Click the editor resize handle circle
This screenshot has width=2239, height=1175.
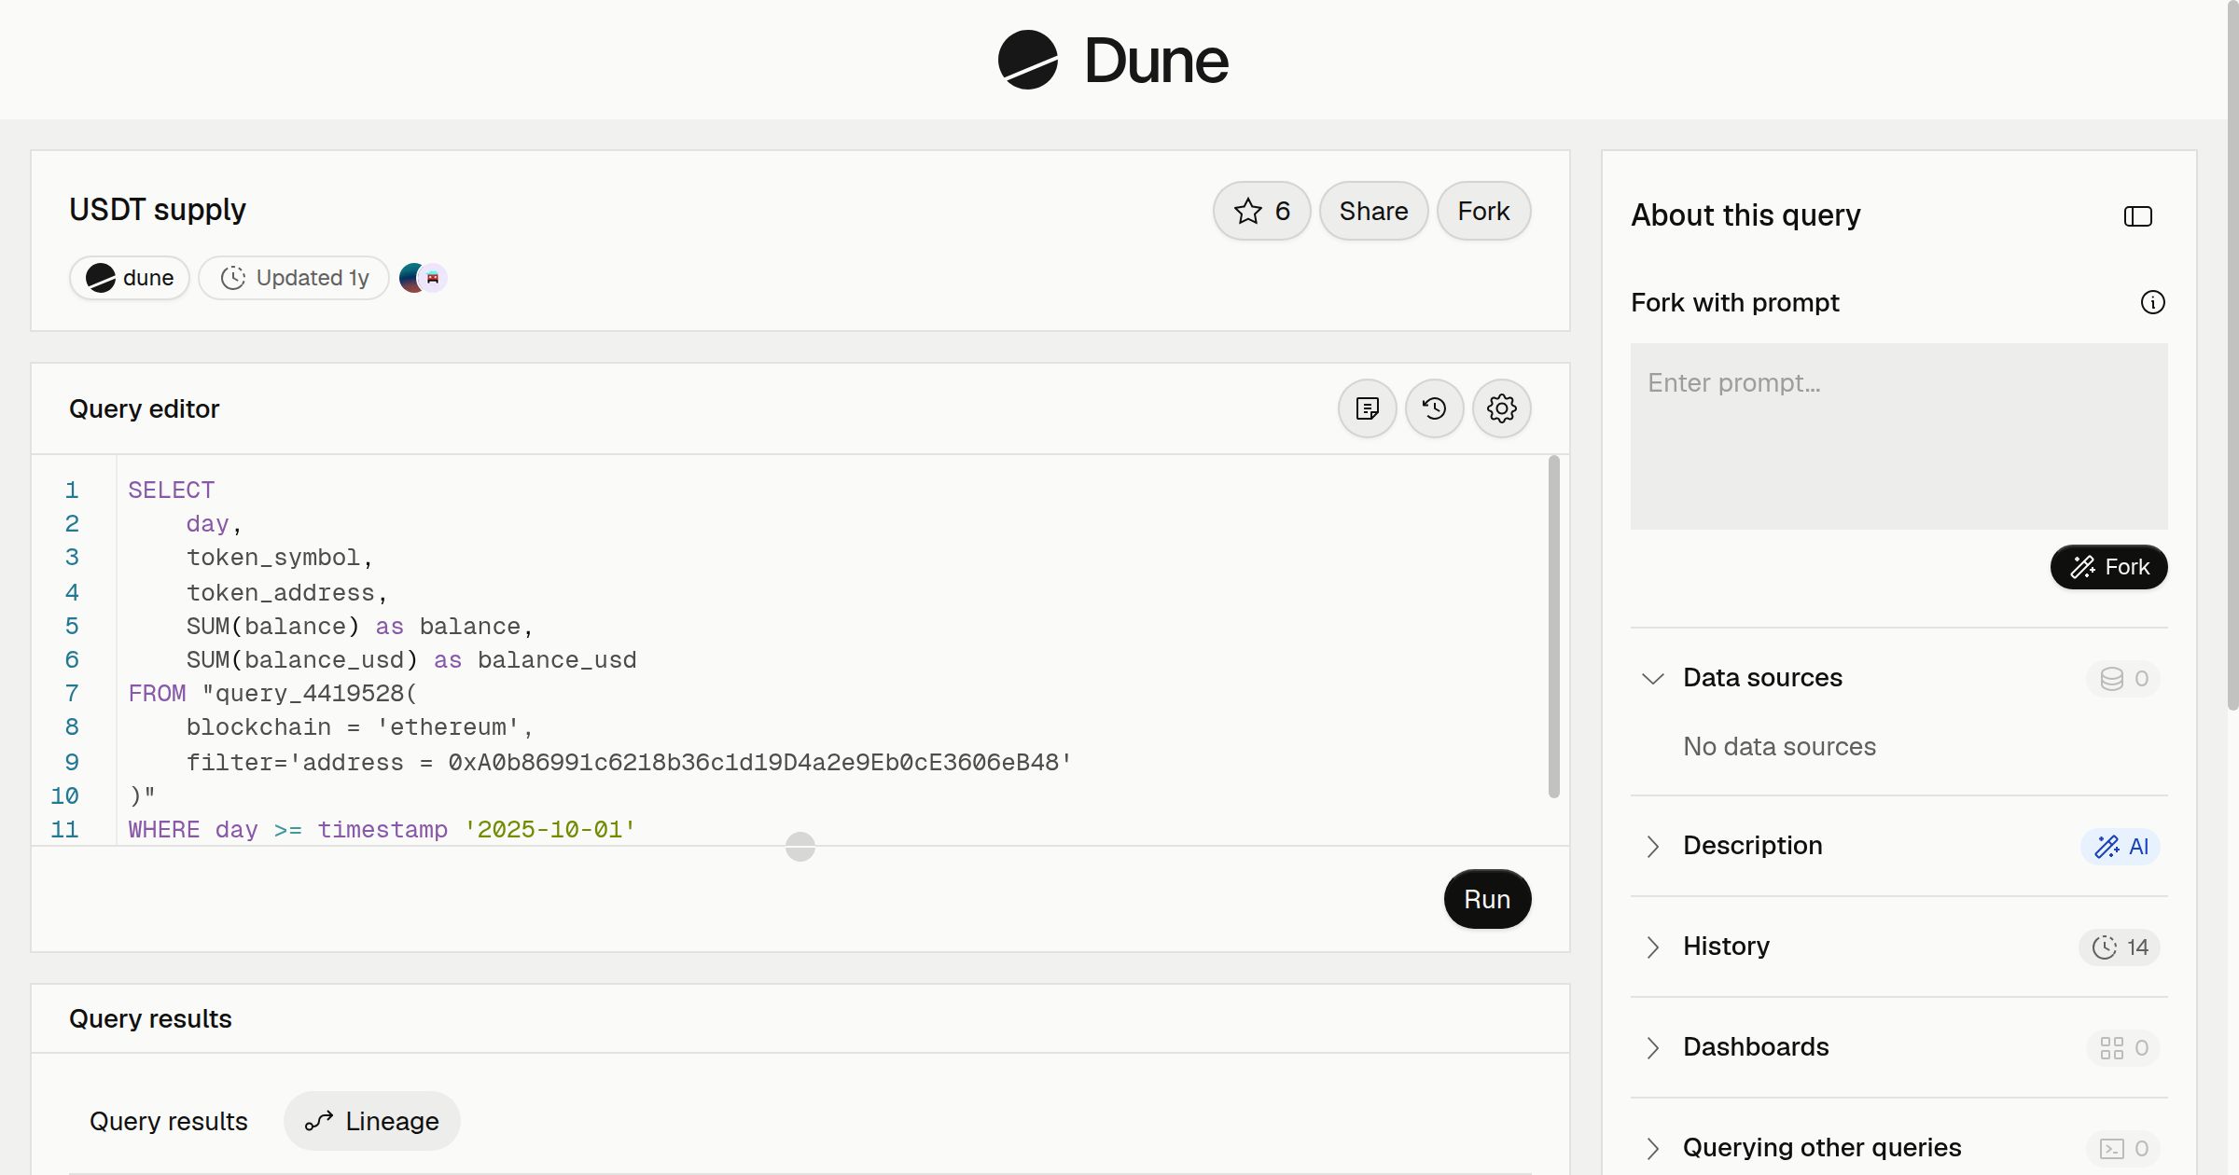click(x=800, y=847)
